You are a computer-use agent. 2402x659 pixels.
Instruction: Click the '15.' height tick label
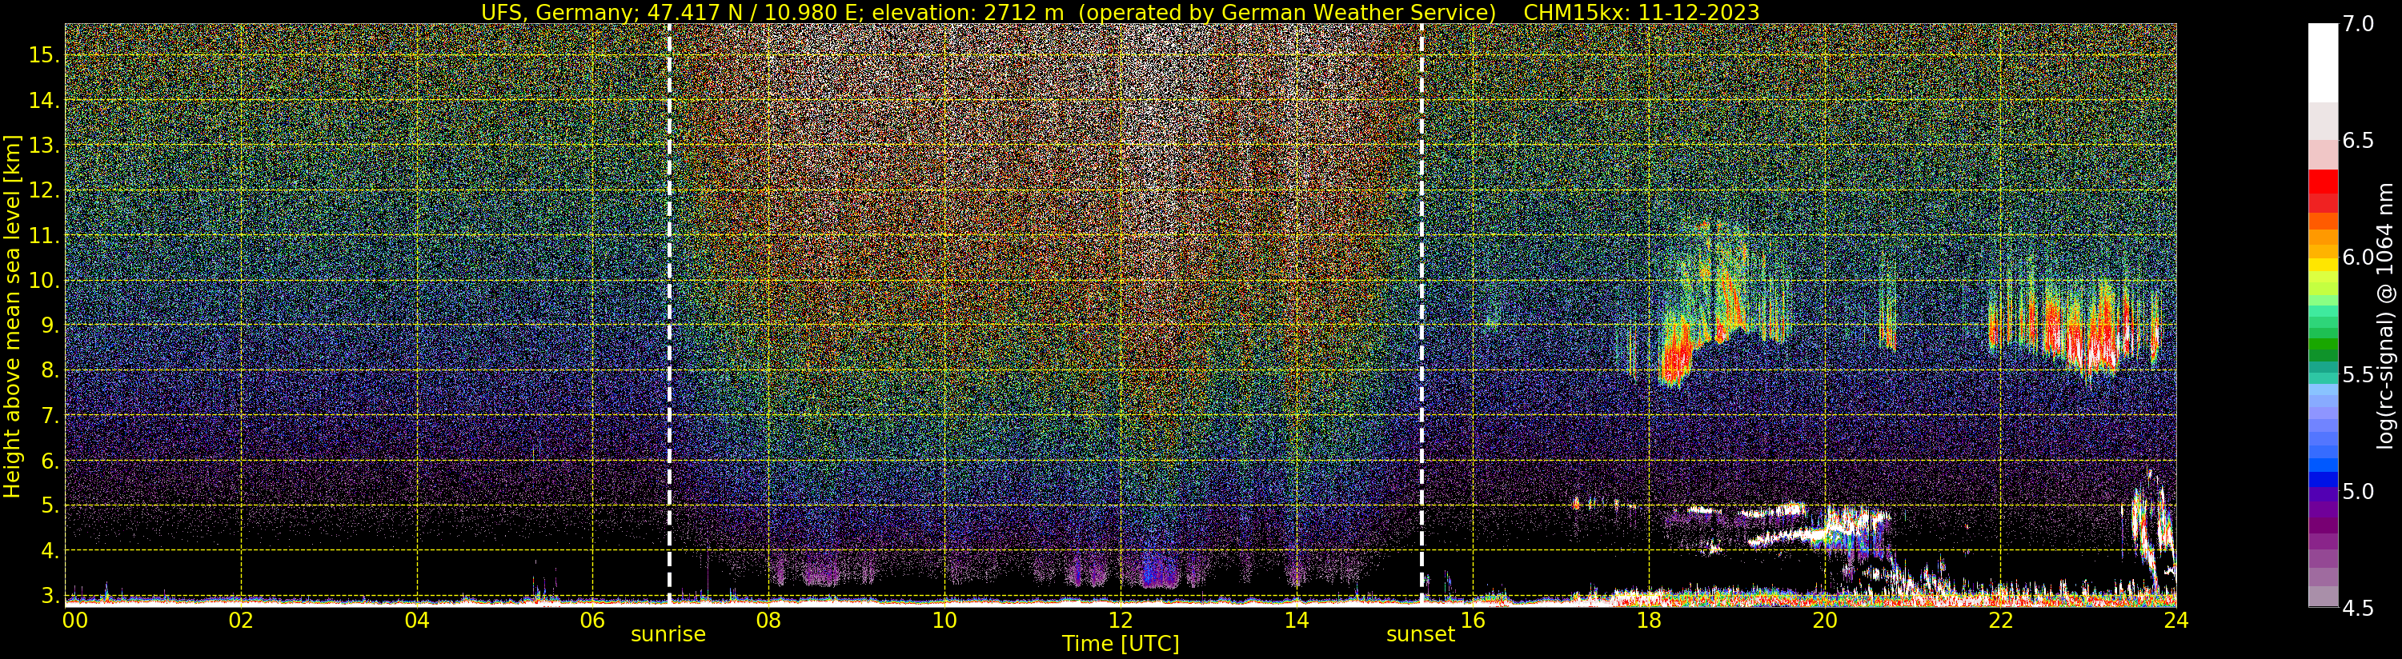pyautogui.click(x=44, y=55)
